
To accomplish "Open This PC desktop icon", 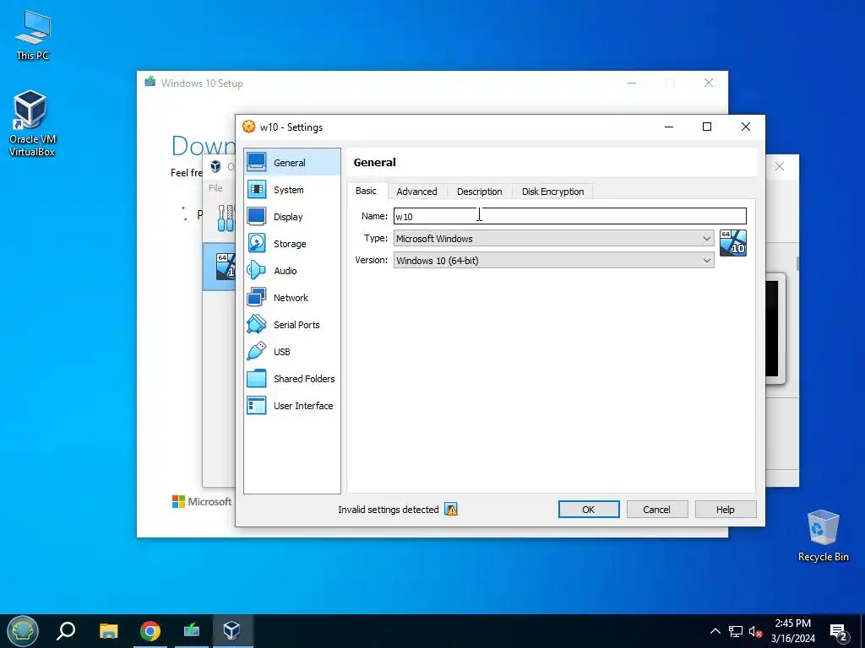I will click(x=33, y=35).
